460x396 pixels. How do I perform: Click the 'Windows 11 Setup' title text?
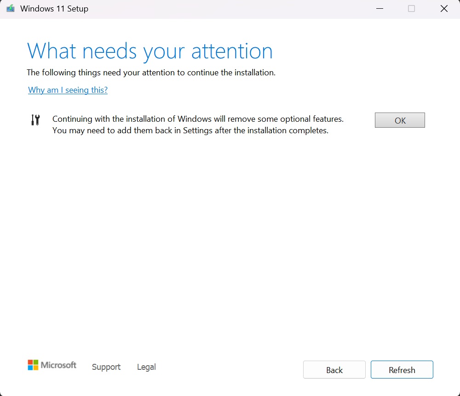(x=54, y=8)
